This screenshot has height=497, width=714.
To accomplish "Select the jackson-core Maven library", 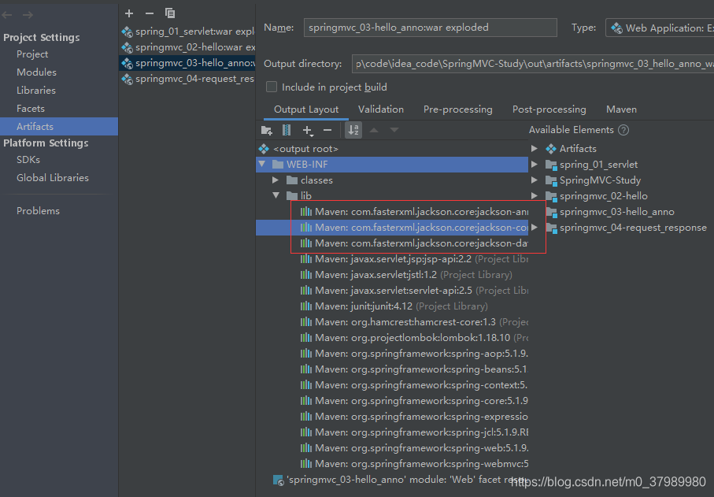I will (392, 228).
